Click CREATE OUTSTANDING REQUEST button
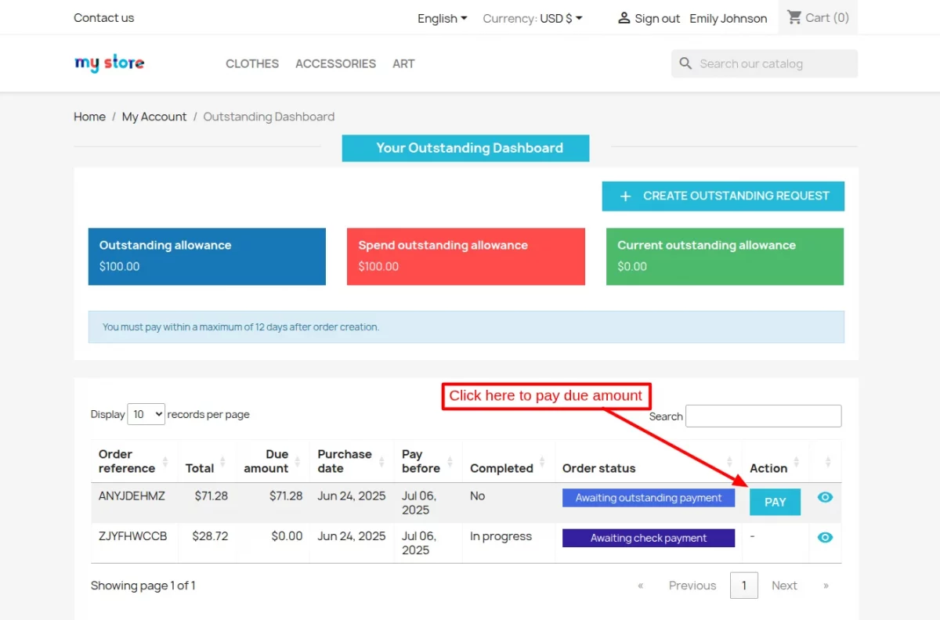Viewport: 940px width, 620px height. coord(723,196)
